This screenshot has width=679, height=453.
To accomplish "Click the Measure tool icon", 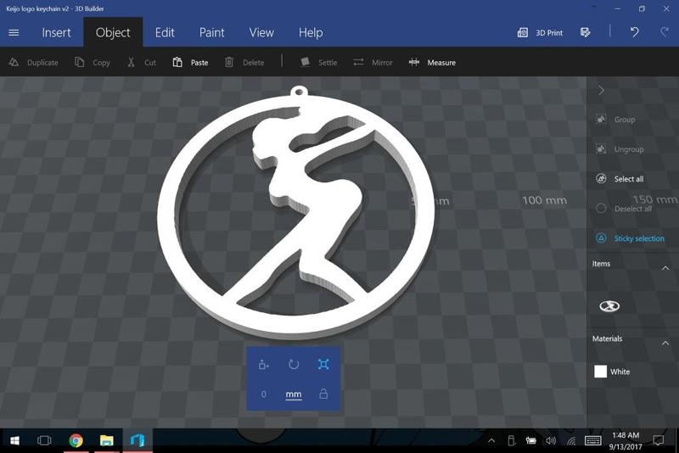I will (x=414, y=63).
